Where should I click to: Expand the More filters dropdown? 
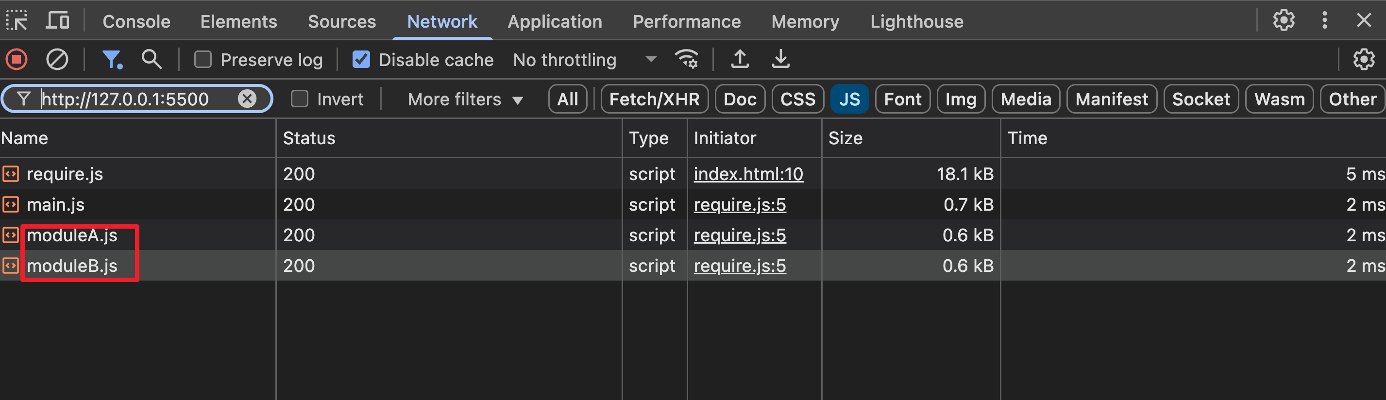pyautogui.click(x=465, y=100)
